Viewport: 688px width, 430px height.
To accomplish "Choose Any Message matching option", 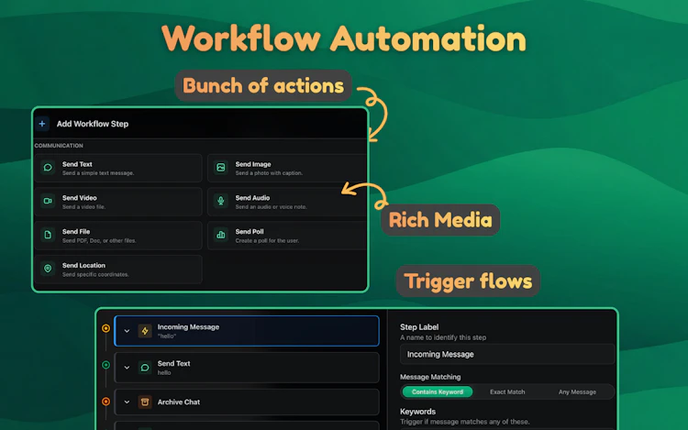I will (x=577, y=391).
